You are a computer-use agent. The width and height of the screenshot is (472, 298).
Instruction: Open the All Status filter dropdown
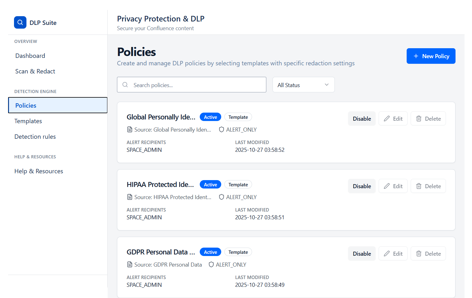tap(303, 85)
